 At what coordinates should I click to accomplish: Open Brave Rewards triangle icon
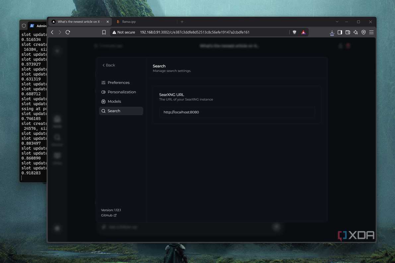click(x=303, y=32)
